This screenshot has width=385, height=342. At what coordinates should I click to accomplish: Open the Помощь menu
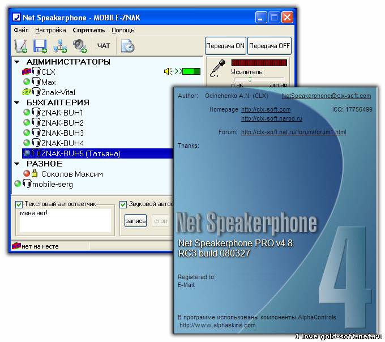123,30
